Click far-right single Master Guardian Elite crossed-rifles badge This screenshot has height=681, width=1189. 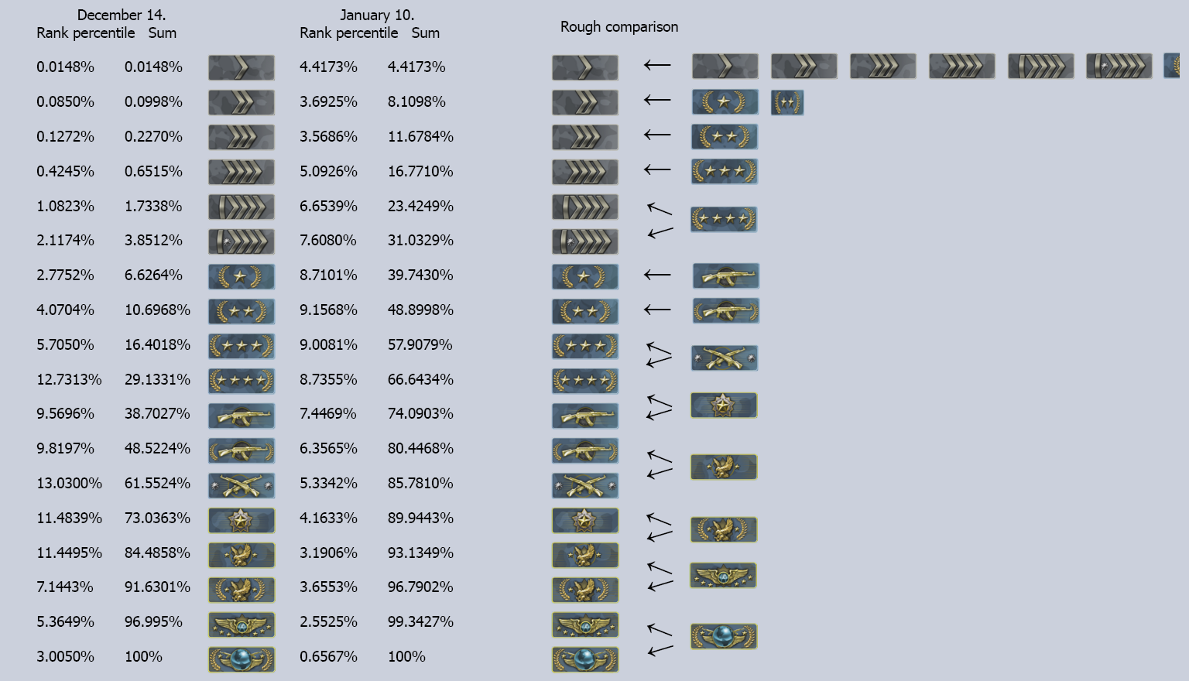point(725,358)
